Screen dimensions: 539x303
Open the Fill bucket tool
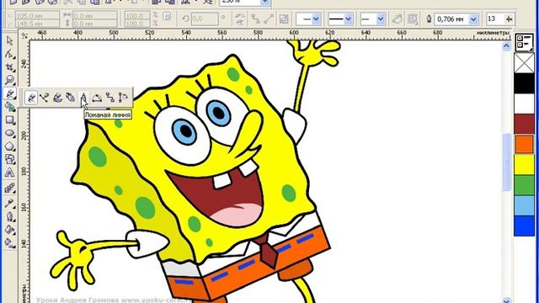coord(9,230)
